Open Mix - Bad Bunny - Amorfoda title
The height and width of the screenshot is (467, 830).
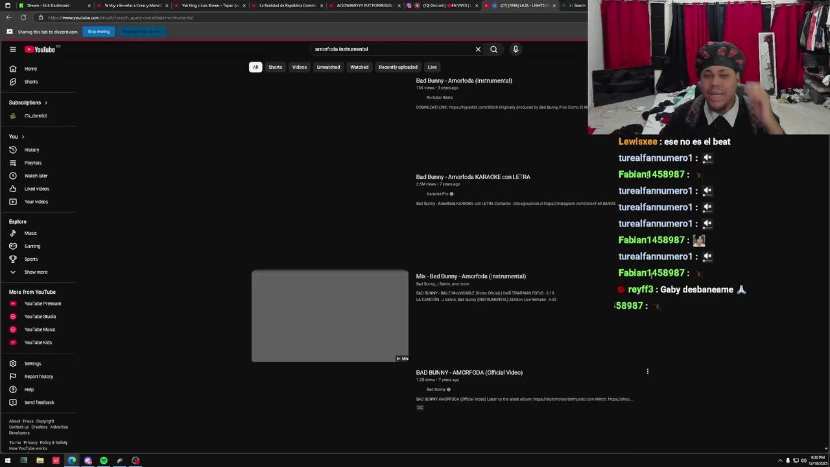pyautogui.click(x=471, y=276)
